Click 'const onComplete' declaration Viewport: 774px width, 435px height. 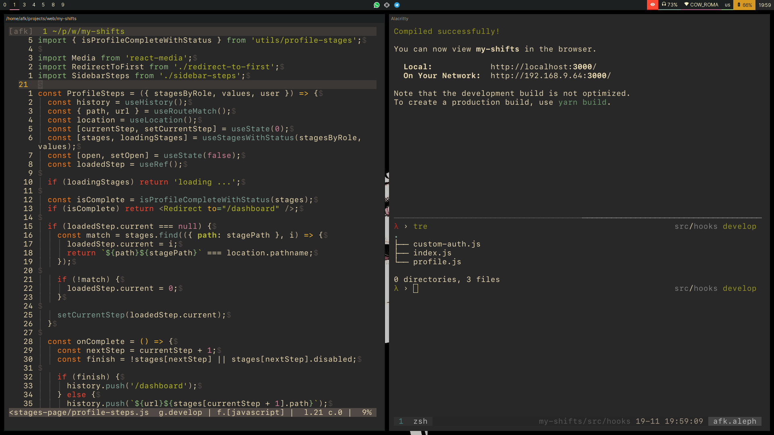click(86, 342)
